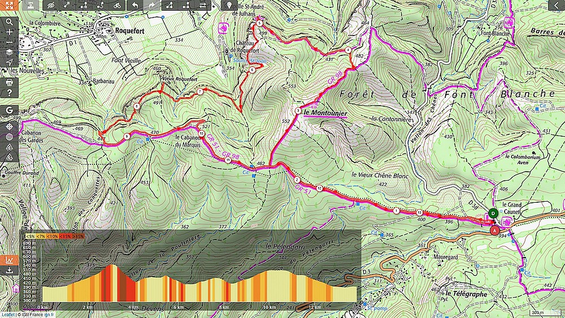Image resolution: width=565 pixels, height=318 pixels.
Task: Click the Leaflet attribution link
Action: pos(7,315)
